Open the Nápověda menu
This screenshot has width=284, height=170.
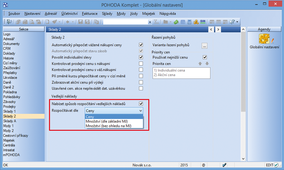click(167, 14)
